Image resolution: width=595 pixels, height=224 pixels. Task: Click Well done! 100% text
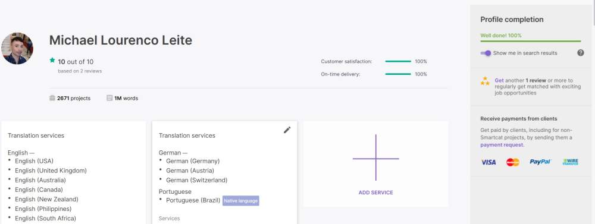click(501, 36)
